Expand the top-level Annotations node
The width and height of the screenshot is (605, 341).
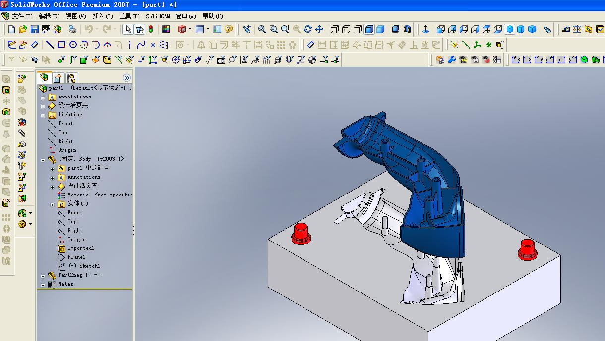click(43, 97)
